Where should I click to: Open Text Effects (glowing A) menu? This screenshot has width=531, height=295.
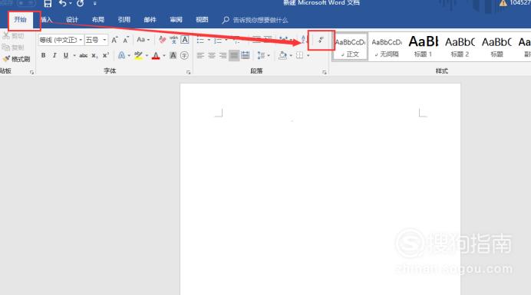(x=121, y=55)
